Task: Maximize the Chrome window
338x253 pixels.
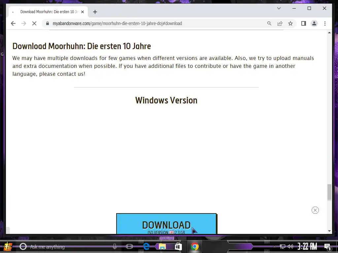Action: click(x=309, y=8)
